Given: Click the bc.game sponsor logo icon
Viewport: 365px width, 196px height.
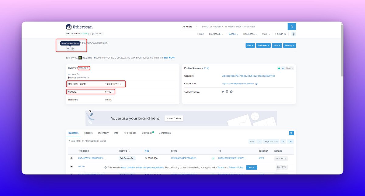Looking at the screenshot, I should [x=80, y=58].
